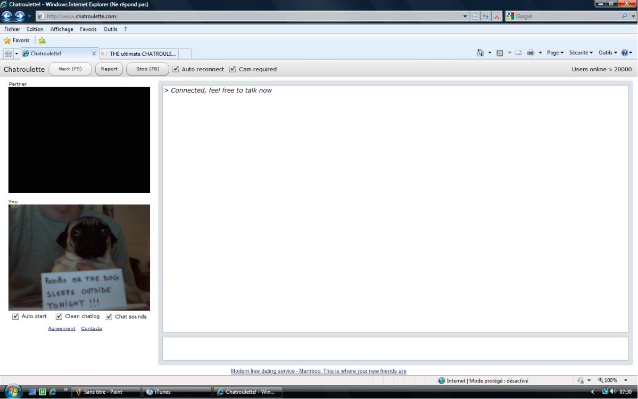The height and width of the screenshot is (399, 638).
Task: Select the Chatroulette! browser tab
Action: coord(60,54)
